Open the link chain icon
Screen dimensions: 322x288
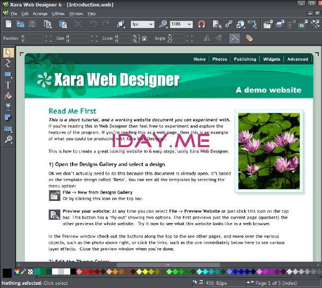point(229,24)
